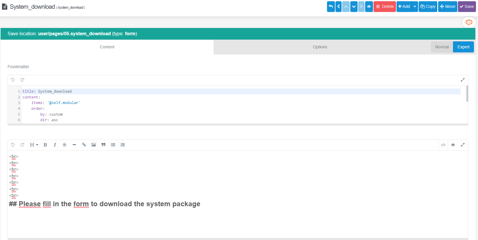Switch to the Options tab
This screenshot has height=240, width=478.
tap(320, 47)
